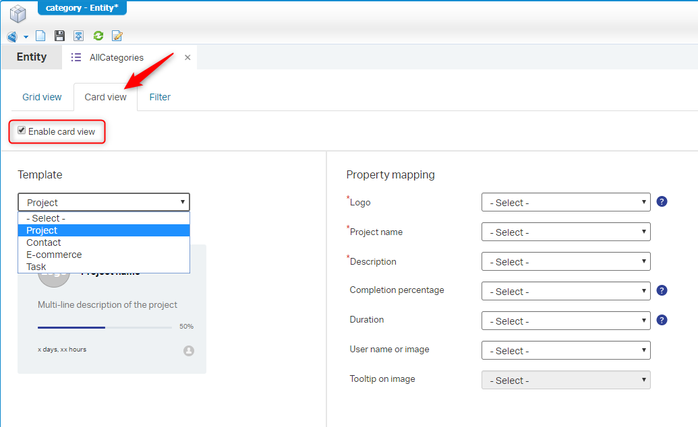The image size is (698, 427).
Task: Toggle the Enable card view checkbox
Action: (x=22, y=131)
